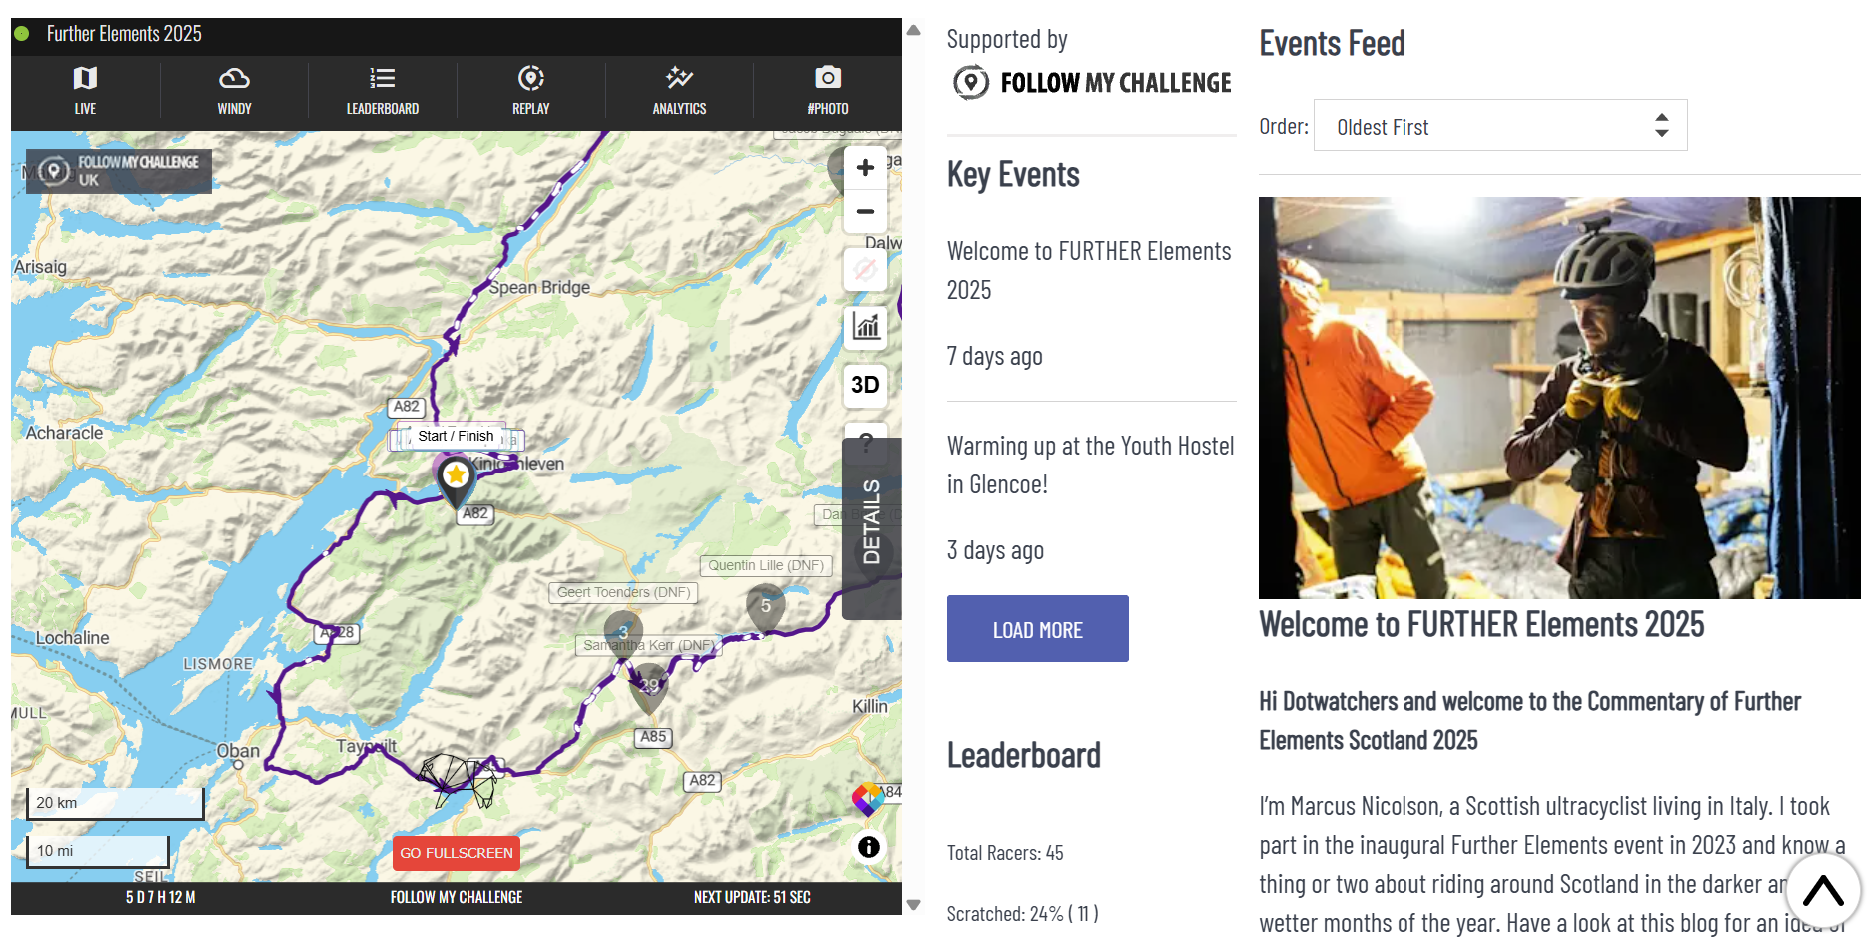This screenshot has height=945, width=1872.
Task: Click GO FULLSCREEN on the map
Action: (456, 853)
